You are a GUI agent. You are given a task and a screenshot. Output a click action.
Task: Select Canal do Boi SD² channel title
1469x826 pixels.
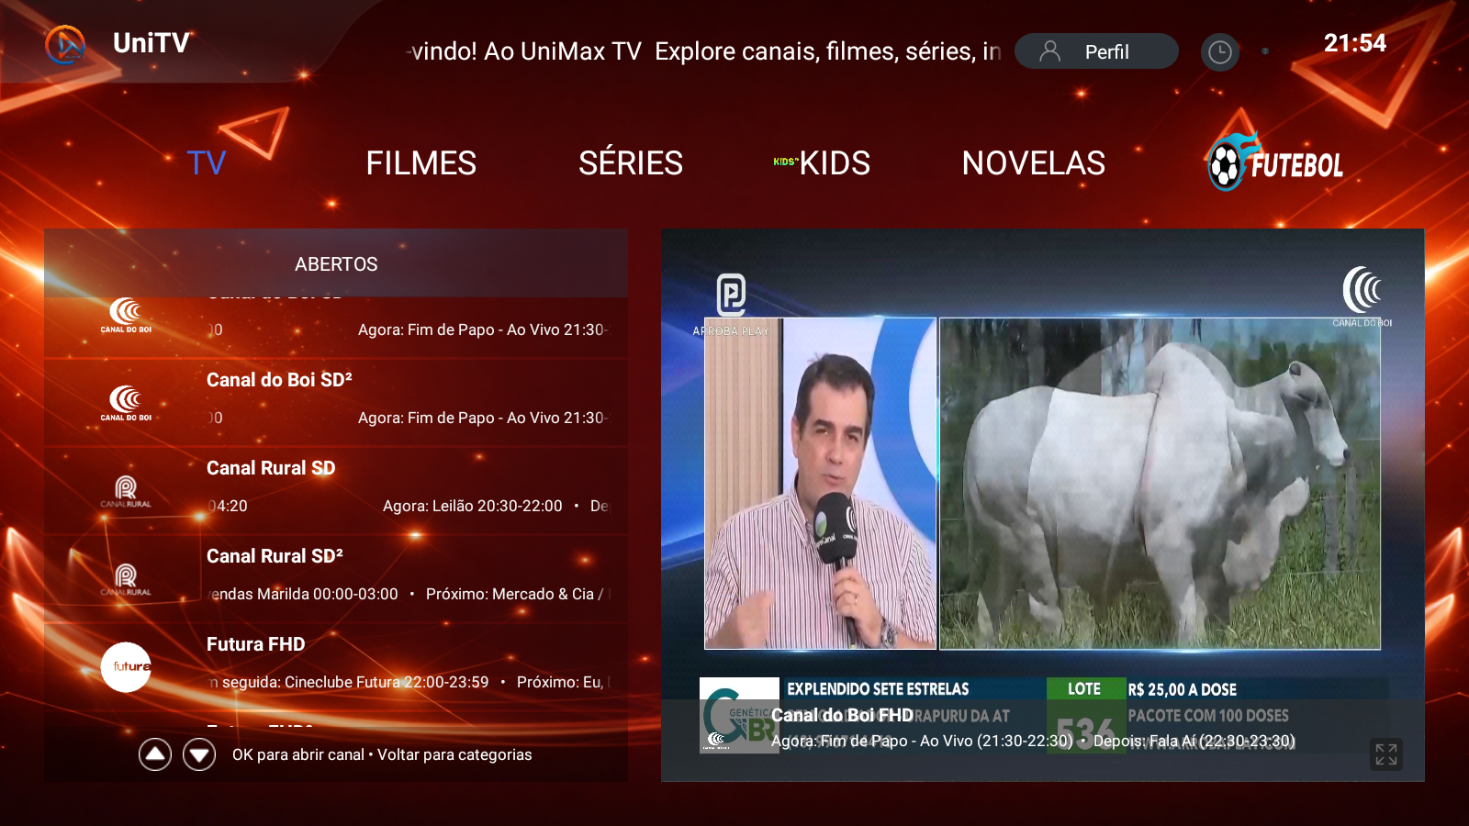(279, 380)
